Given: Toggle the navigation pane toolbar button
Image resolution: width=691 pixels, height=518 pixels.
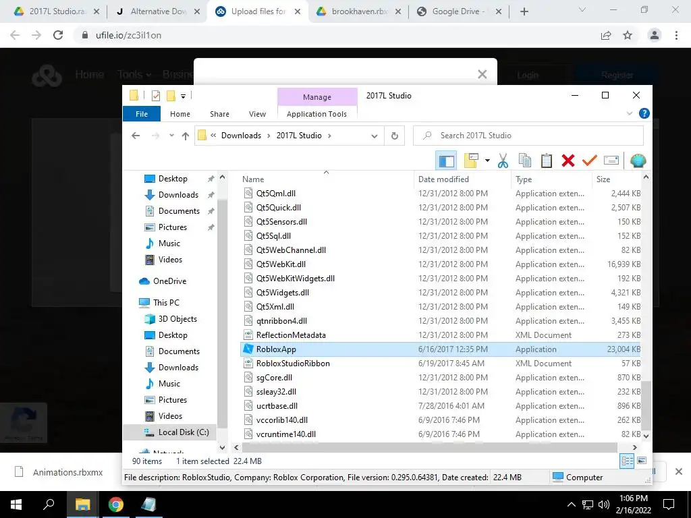Looking at the screenshot, I should click(446, 161).
